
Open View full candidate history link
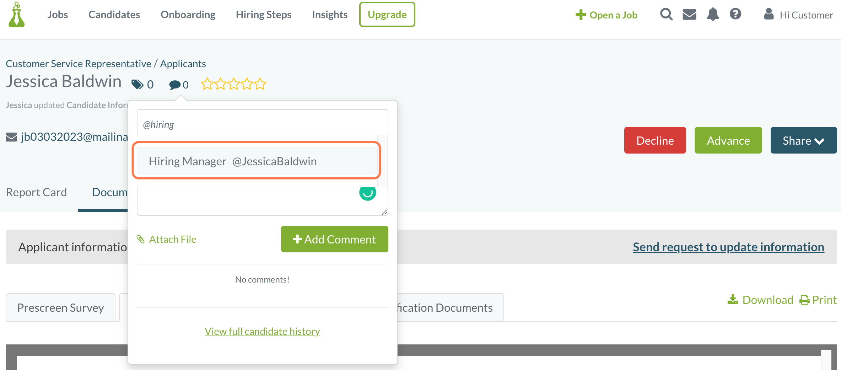(x=262, y=331)
